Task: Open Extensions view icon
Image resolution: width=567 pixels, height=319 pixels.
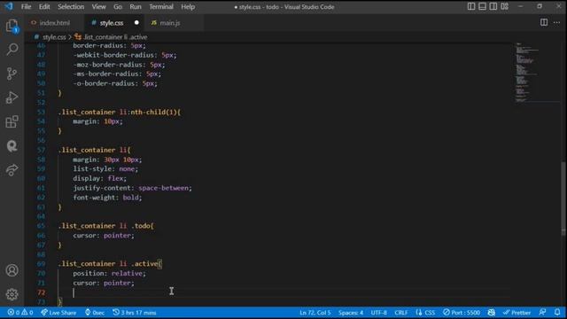Action: [x=12, y=122]
